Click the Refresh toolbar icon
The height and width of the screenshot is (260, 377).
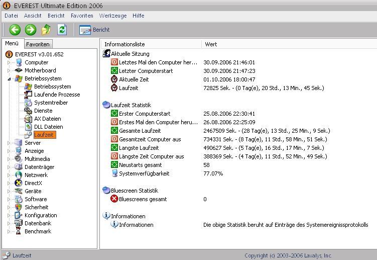click(x=62, y=30)
